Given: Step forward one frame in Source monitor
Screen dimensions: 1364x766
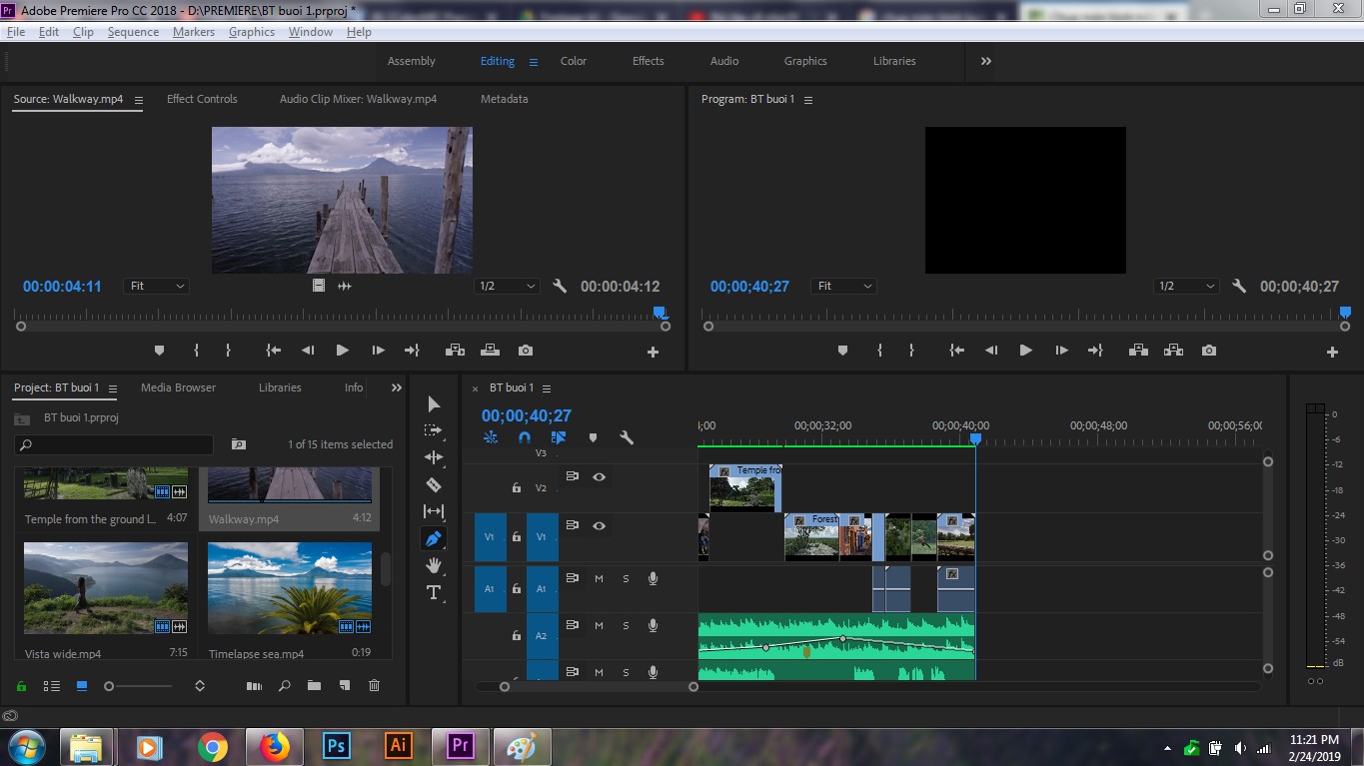Looking at the screenshot, I should click(x=378, y=351).
